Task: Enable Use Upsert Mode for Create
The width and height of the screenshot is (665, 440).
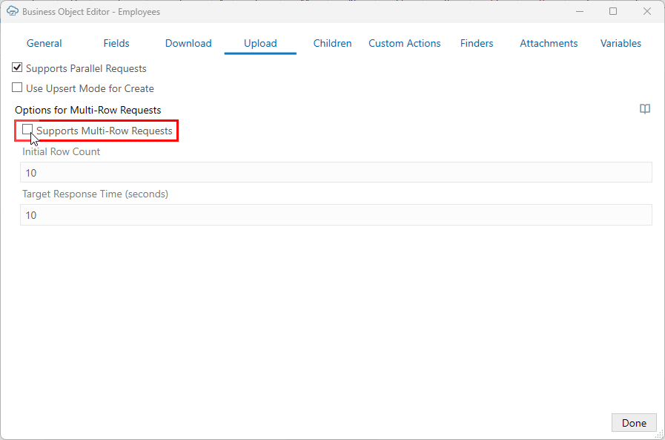Action: [16, 88]
